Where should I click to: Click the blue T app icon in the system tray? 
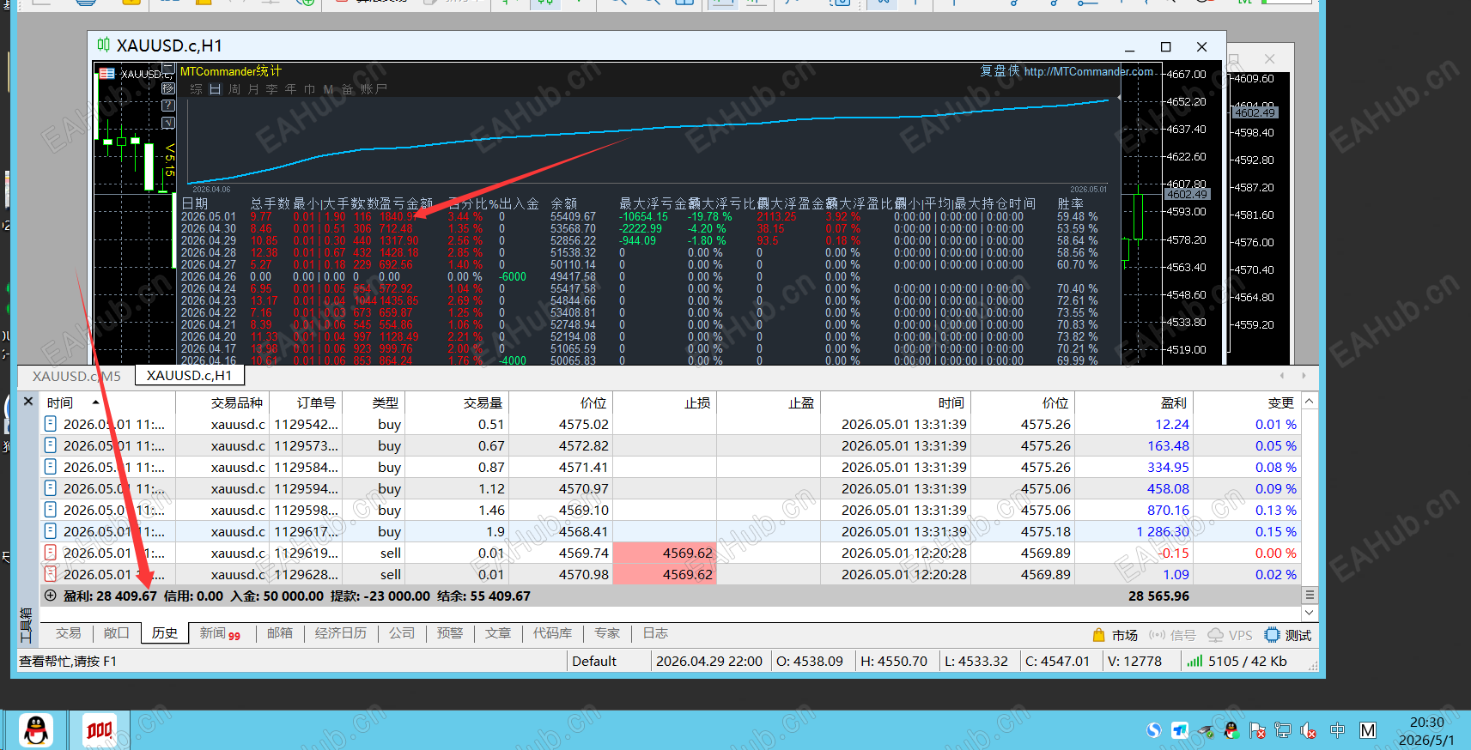pyautogui.click(x=1180, y=730)
